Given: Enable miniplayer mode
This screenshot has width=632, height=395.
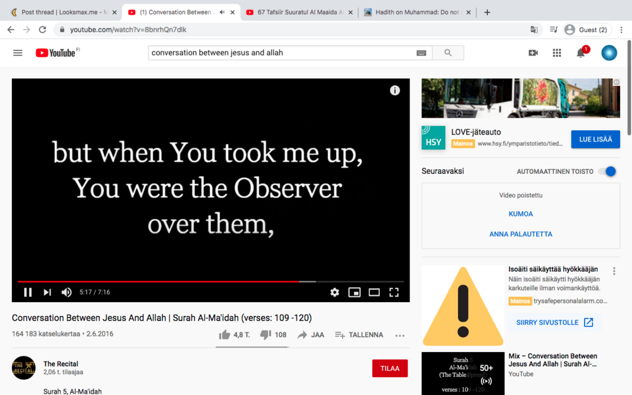Looking at the screenshot, I should (355, 292).
